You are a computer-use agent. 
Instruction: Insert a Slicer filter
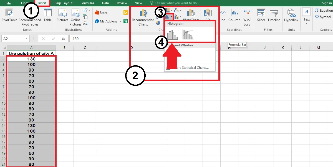click(261, 16)
